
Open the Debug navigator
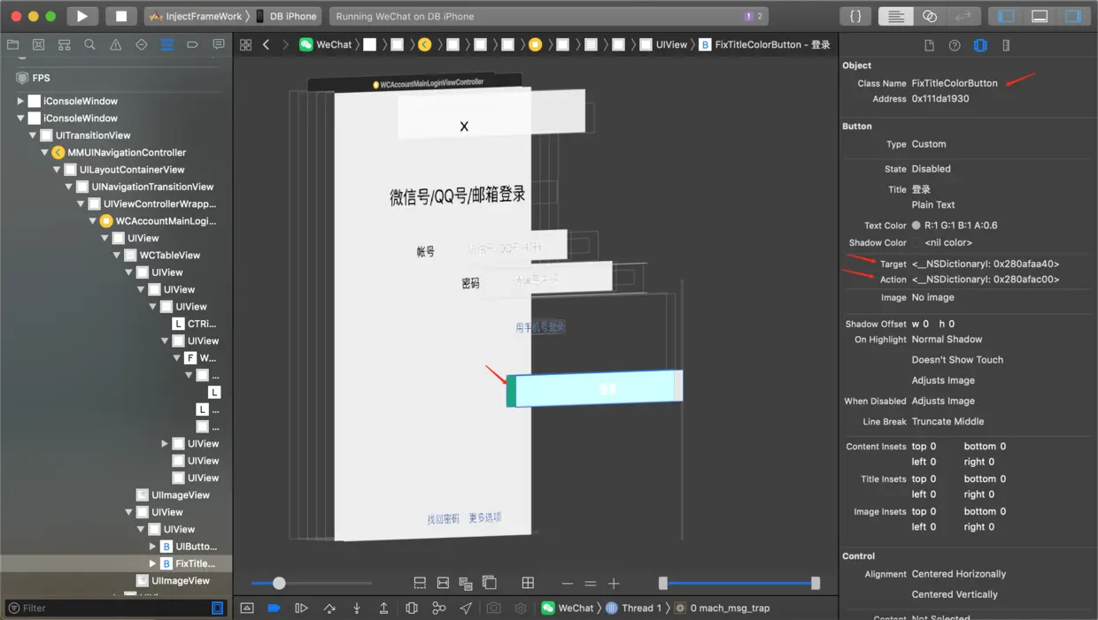[x=166, y=44]
